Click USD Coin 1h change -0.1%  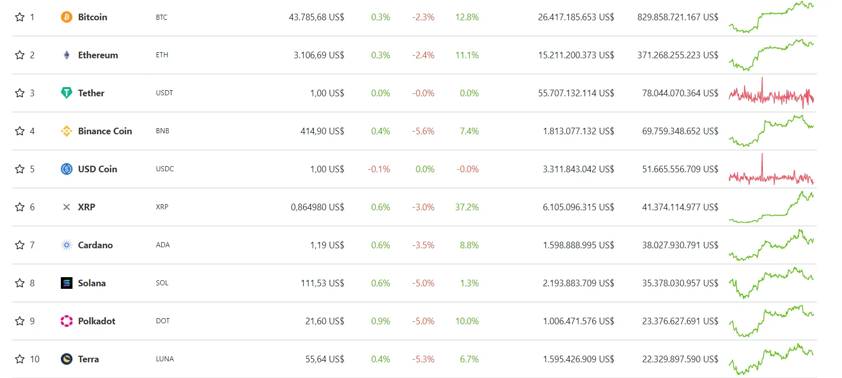(x=379, y=169)
